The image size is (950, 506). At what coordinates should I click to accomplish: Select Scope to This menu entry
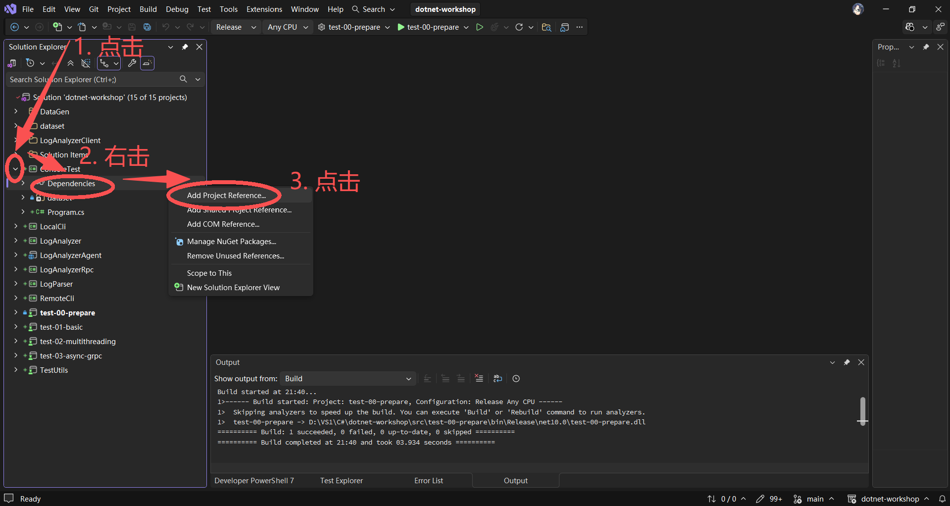tap(241, 273)
